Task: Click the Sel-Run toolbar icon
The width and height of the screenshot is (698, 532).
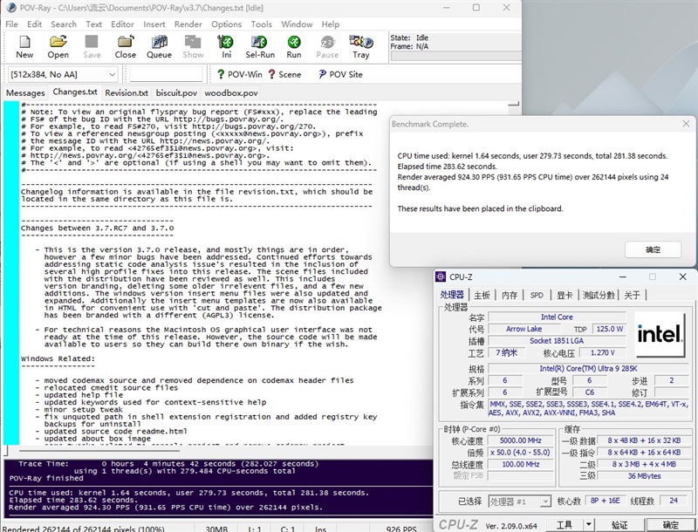Action: pyautogui.click(x=260, y=46)
